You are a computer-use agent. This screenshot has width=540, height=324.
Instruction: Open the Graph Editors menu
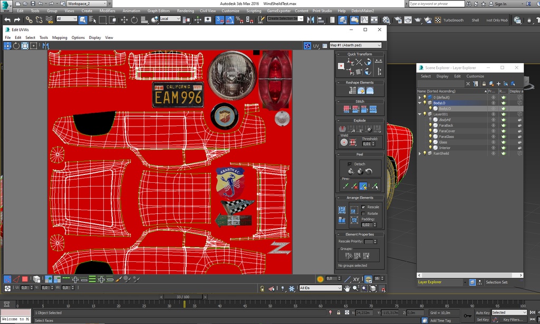[158, 11]
